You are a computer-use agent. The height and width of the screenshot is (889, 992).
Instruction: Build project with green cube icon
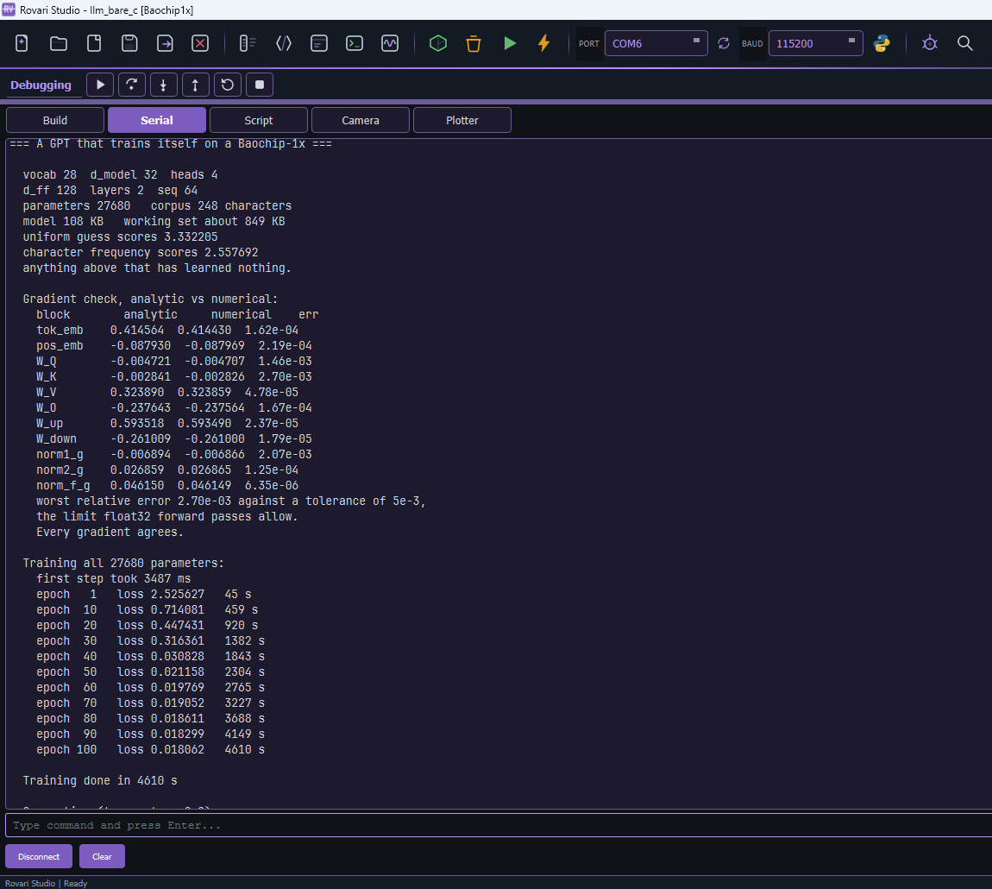pyautogui.click(x=438, y=43)
